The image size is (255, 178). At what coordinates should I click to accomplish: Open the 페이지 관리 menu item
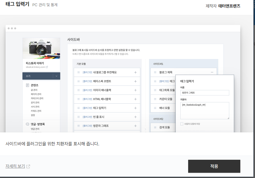(x=36, y=94)
